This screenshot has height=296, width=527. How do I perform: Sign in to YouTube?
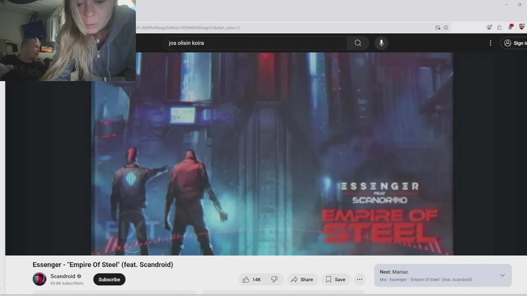point(515,43)
